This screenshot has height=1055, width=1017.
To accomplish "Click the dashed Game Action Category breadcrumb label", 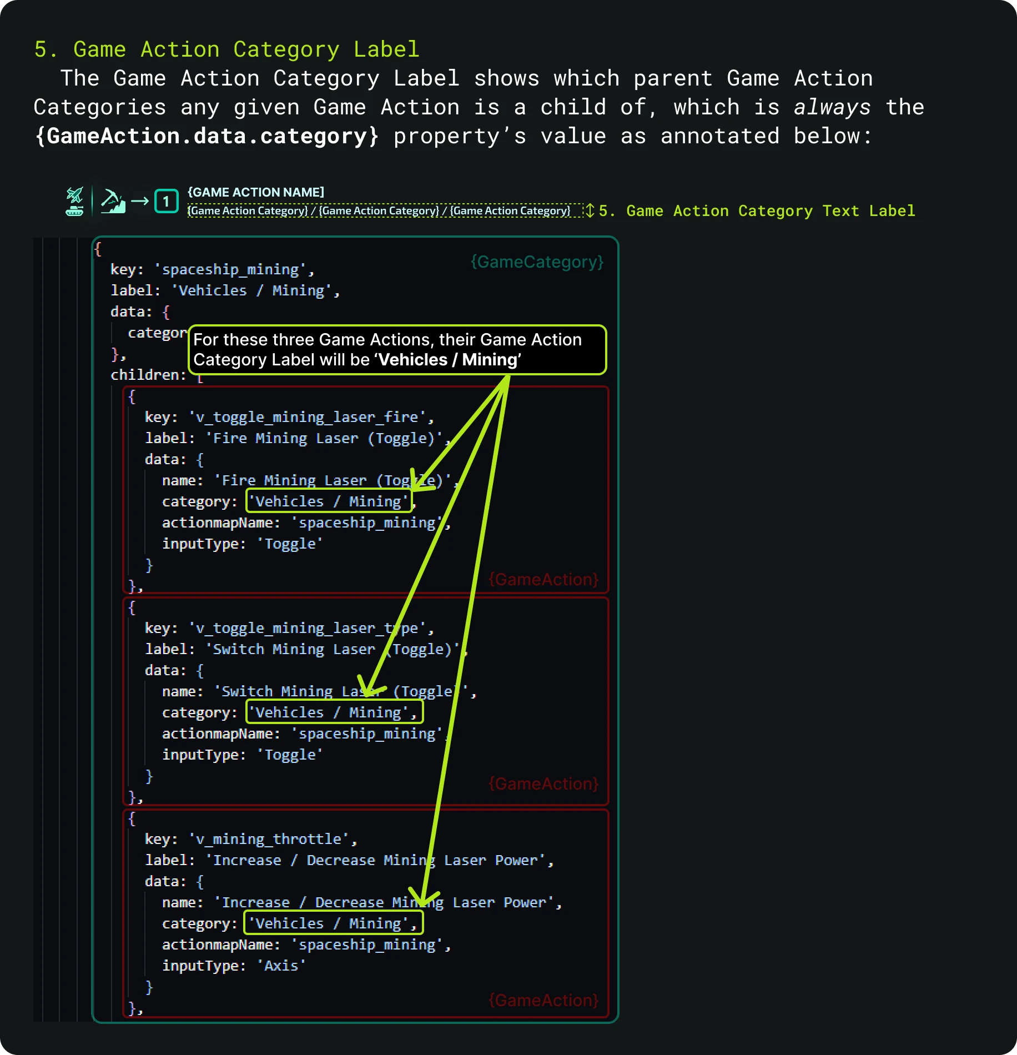I will (379, 210).
